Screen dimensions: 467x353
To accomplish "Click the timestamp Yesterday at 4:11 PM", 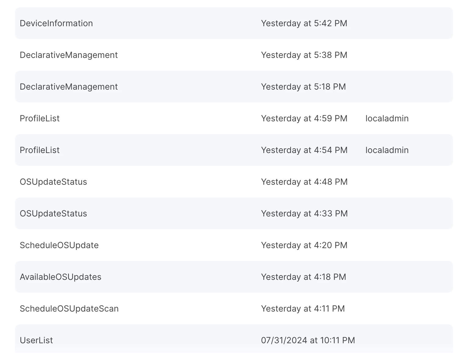I will (x=303, y=308).
